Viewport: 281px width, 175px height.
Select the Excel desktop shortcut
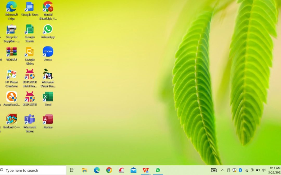[48, 99]
